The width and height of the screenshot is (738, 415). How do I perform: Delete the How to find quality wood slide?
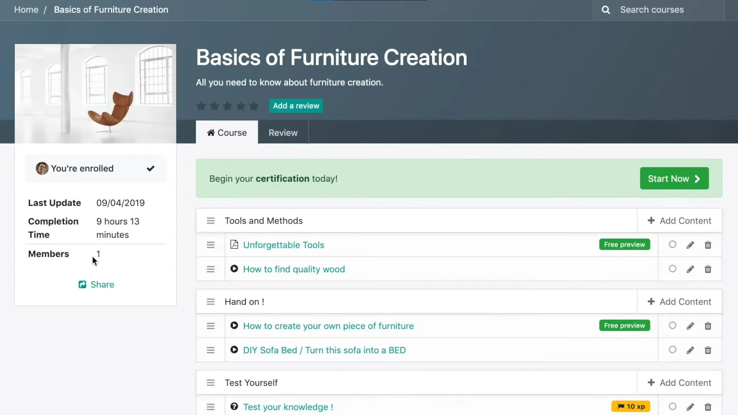708,269
